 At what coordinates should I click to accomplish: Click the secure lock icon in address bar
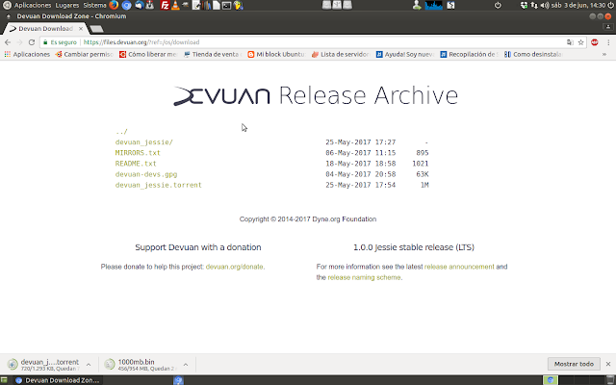tap(45, 42)
